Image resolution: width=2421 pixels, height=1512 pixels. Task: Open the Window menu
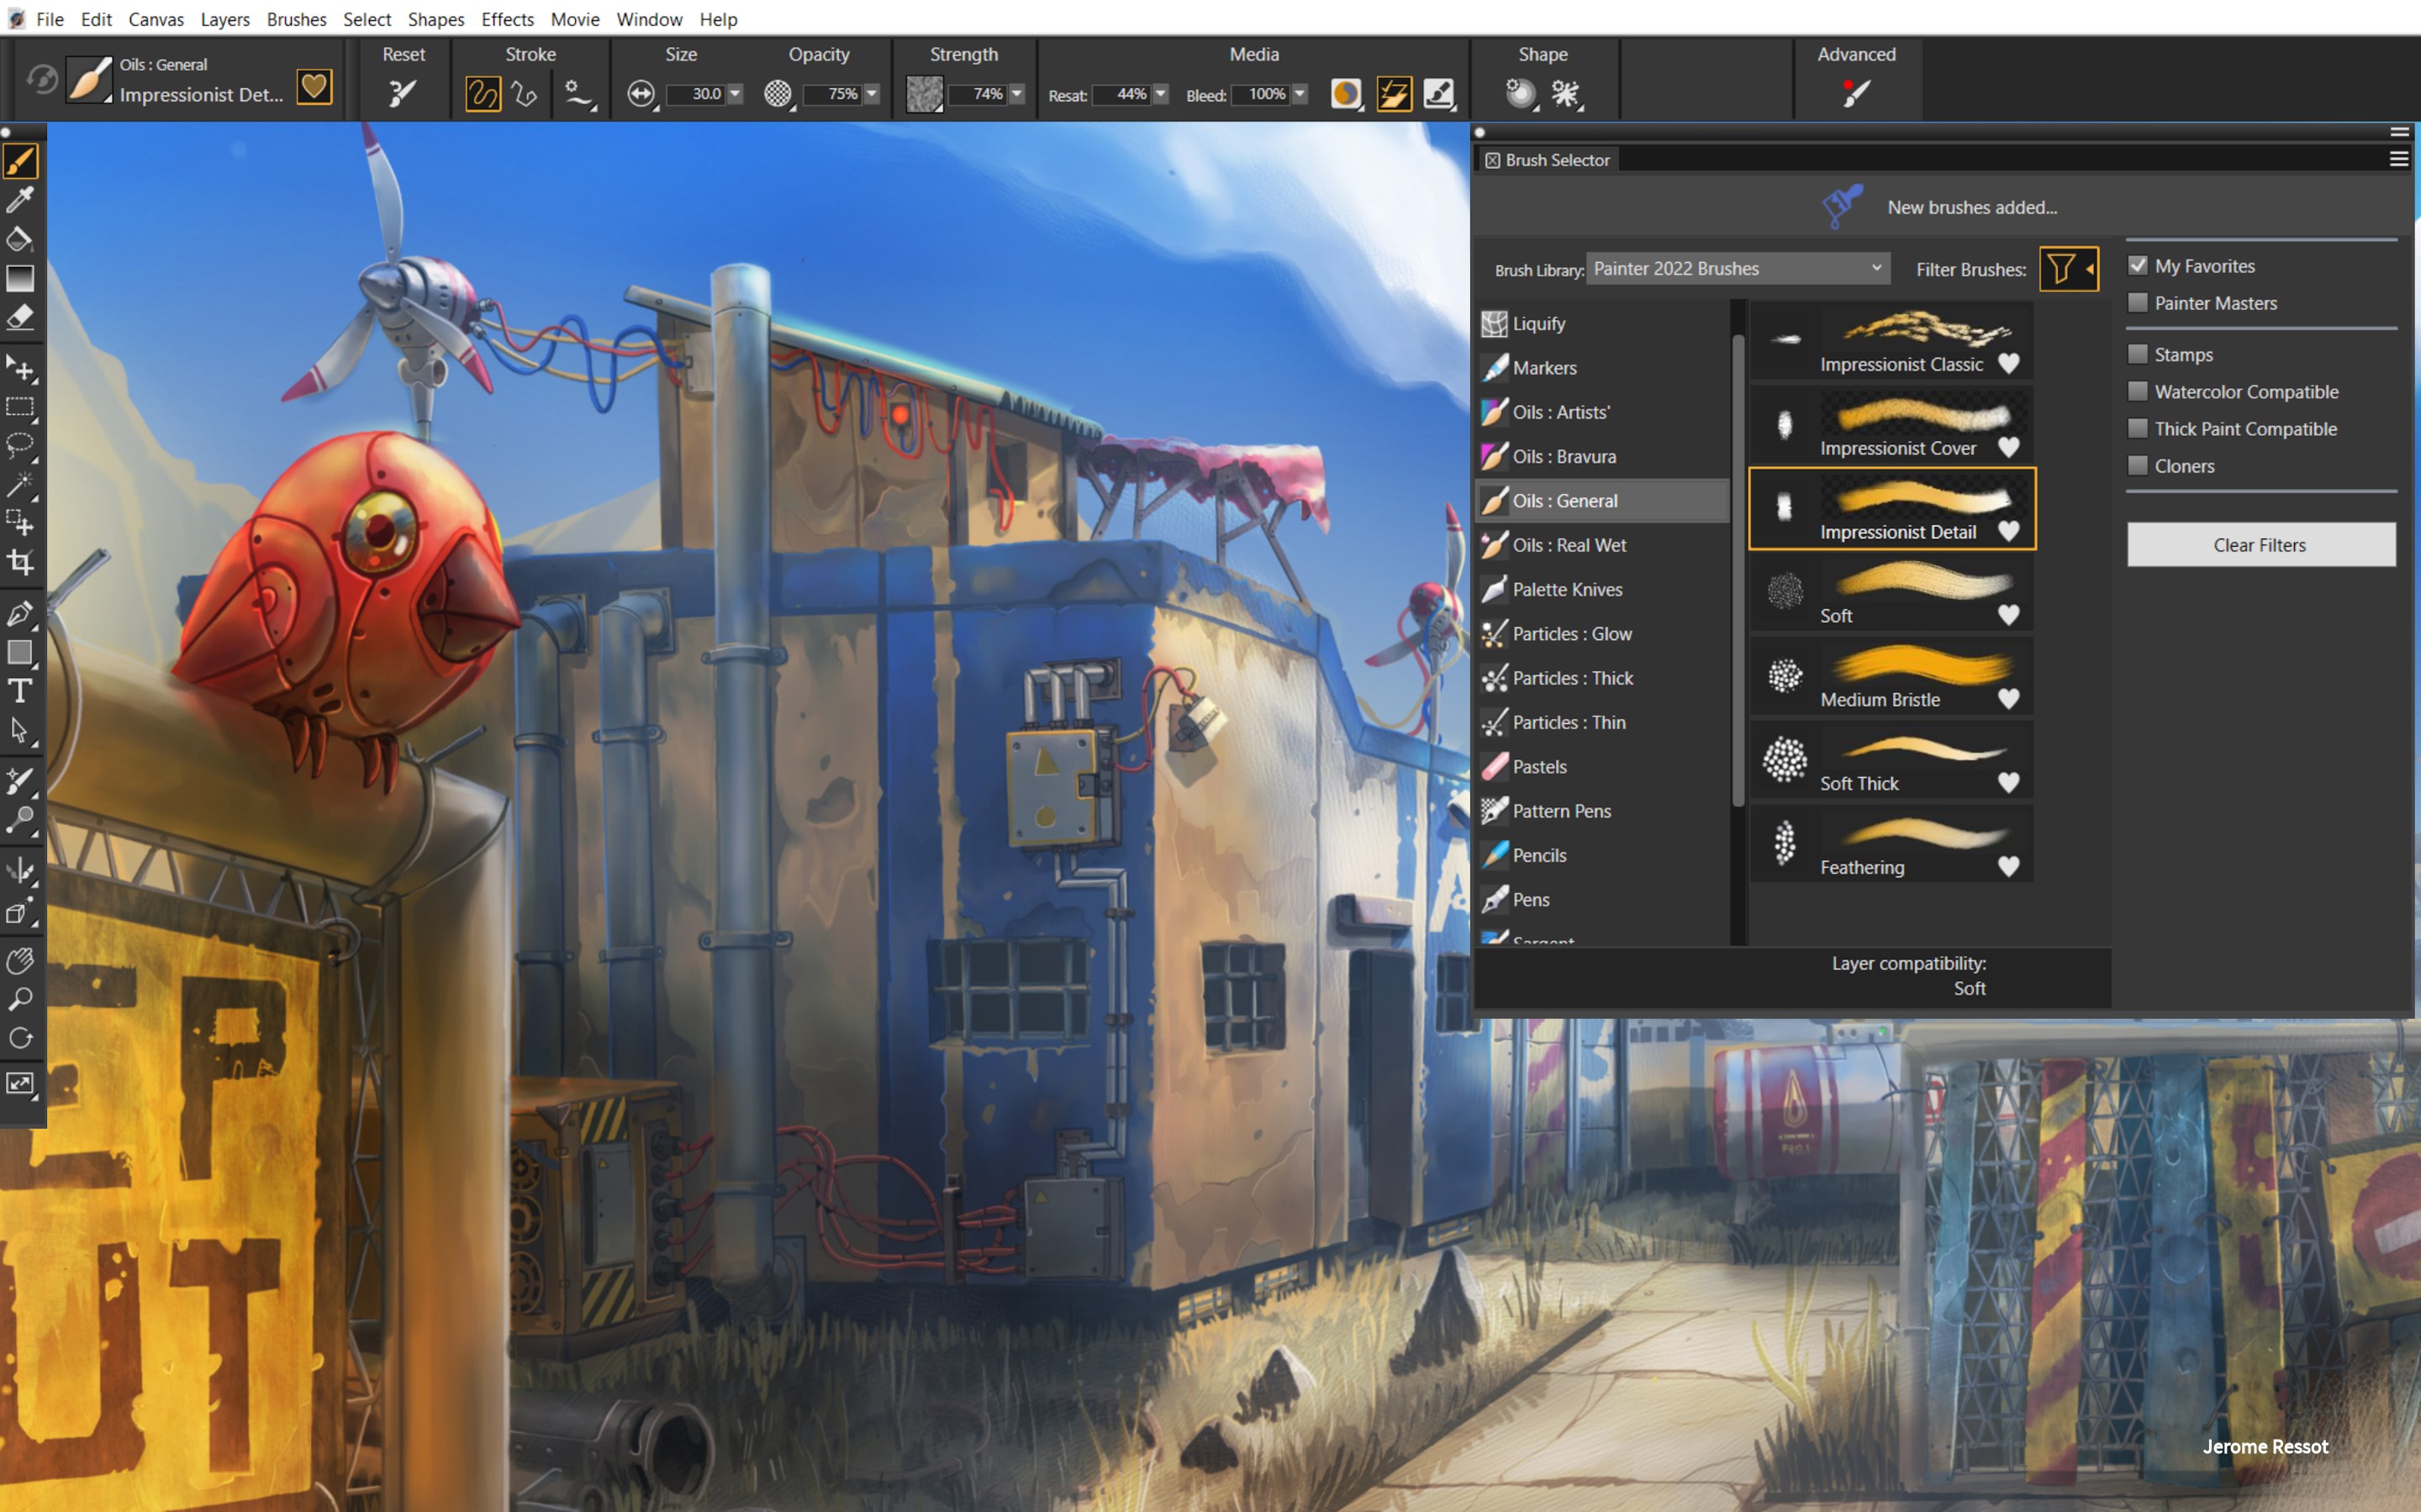point(649,19)
